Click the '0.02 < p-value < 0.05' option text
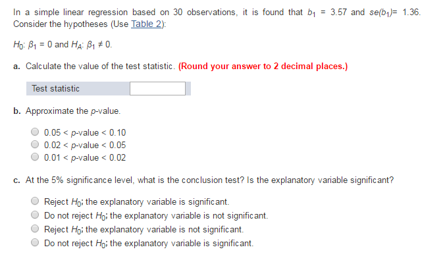Image resolution: width=447 pixels, height=264 pixels. coord(85,145)
